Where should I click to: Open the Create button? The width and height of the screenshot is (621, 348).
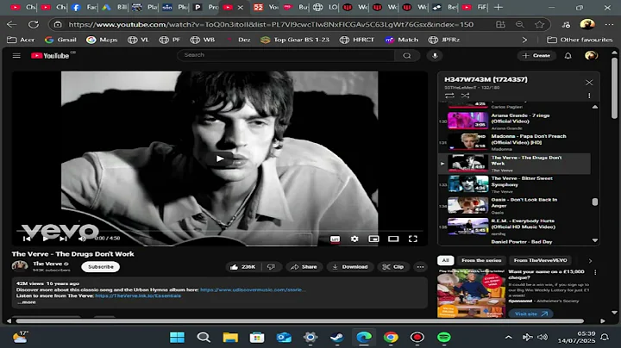(536, 56)
